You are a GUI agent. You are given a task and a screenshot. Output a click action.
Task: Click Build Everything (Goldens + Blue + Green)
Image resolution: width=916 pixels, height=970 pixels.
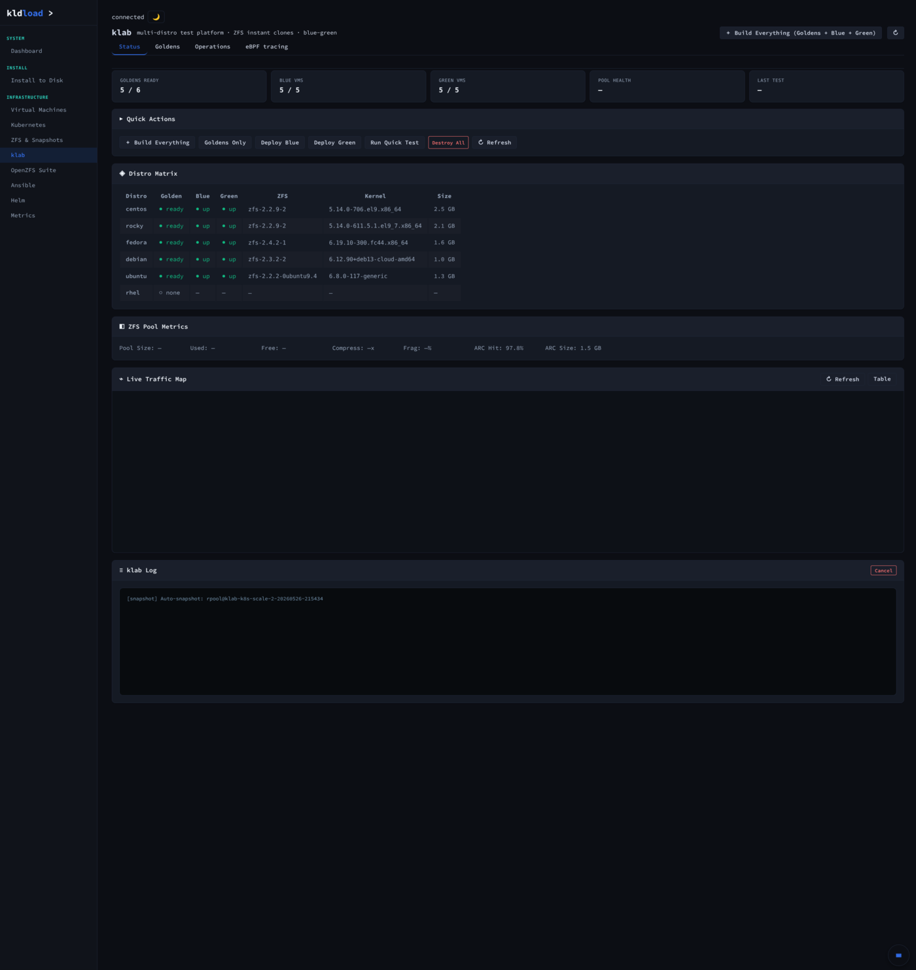(x=801, y=33)
